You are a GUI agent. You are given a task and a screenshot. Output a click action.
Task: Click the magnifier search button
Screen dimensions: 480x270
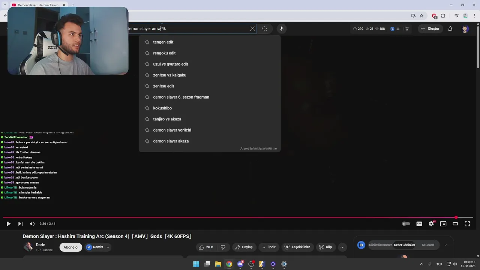point(265,28)
